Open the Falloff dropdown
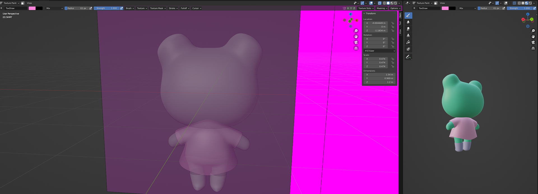 [x=185, y=8]
